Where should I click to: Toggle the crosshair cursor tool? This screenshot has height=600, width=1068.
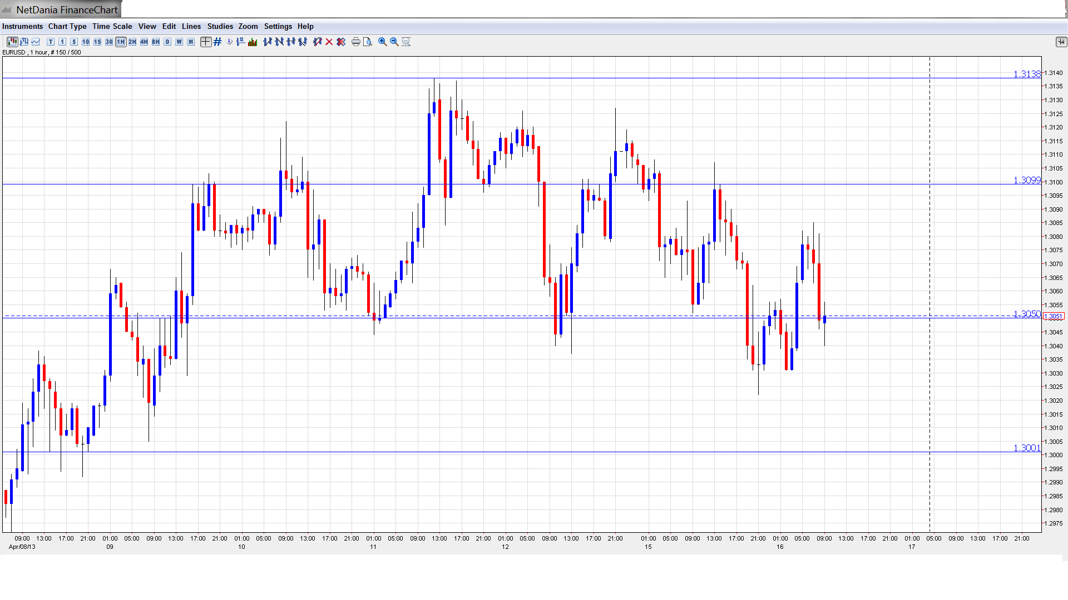tap(206, 42)
